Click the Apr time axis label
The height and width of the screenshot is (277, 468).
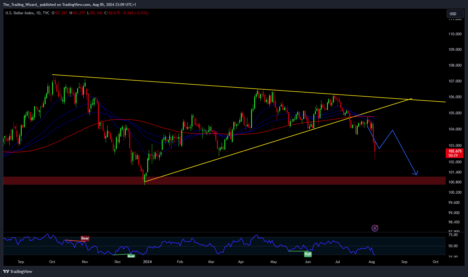[x=241, y=262]
